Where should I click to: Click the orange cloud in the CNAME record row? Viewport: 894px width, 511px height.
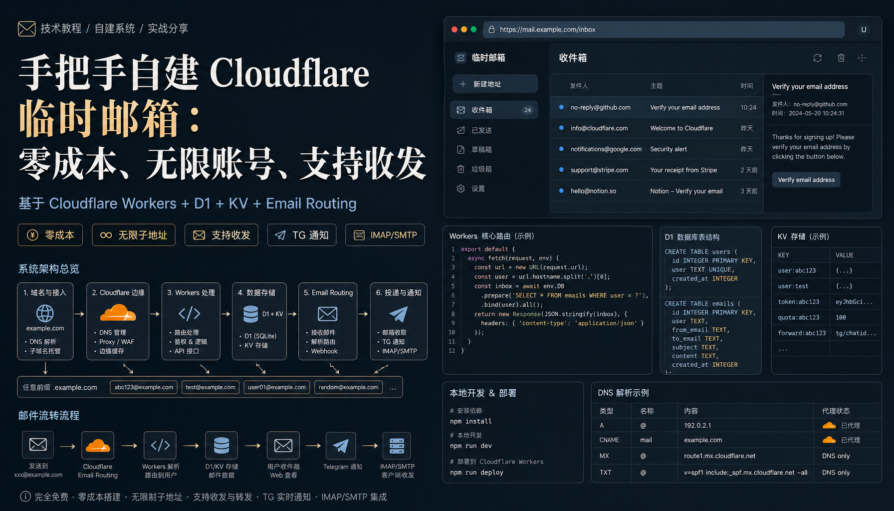[x=829, y=440]
